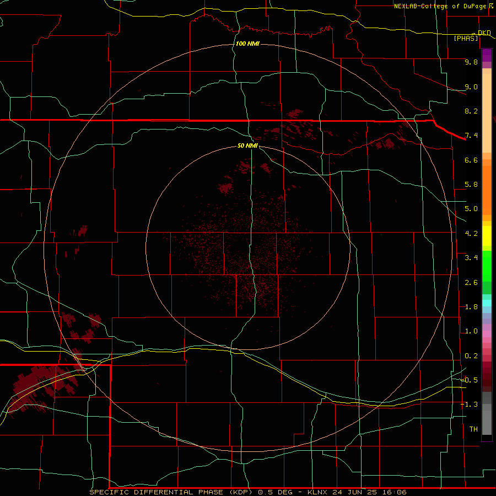Select the 4.2 legend value
This screenshot has width=496, height=496.
(x=471, y=234)
